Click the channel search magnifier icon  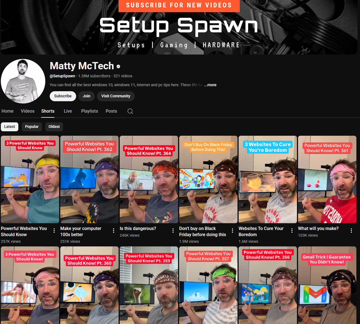(x=130, y=111)
